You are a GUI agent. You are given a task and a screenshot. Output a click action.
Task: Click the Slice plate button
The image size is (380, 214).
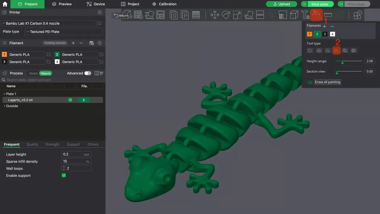click(x=321, y=4)
